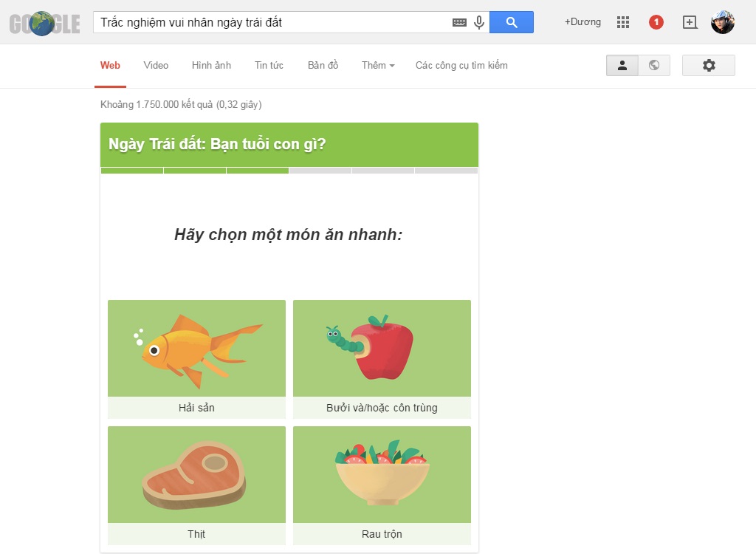Click the Google Earth Day logo
756x554 pixels.
tap(44, 24)
